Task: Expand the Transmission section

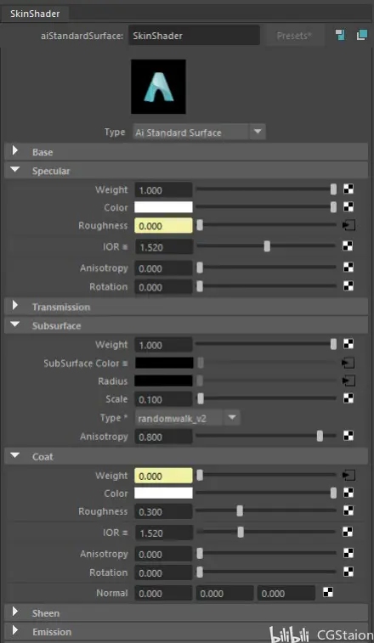Action: point(15,306)
